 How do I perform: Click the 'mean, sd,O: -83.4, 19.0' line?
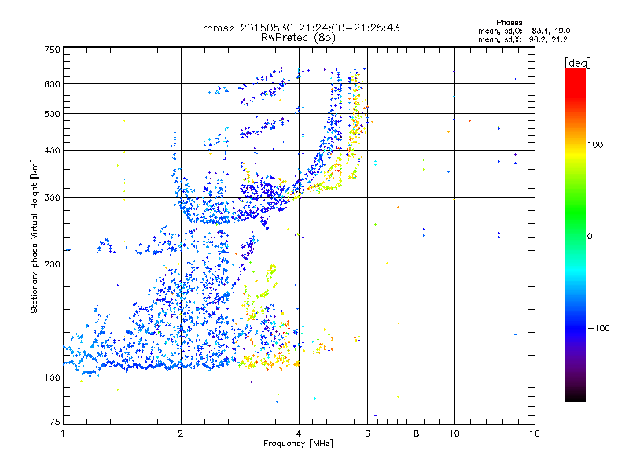524,31
